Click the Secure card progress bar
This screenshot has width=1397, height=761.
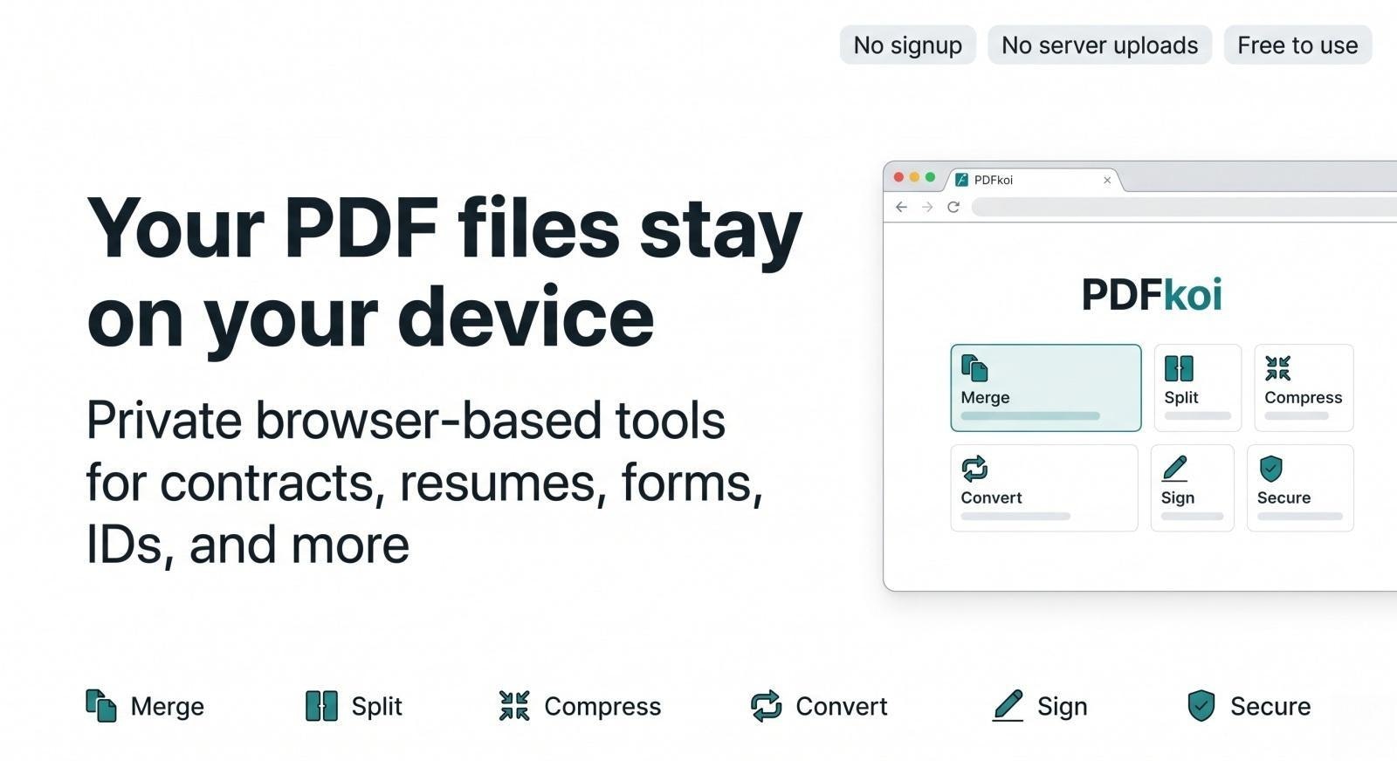click(x=1300, y=517)
